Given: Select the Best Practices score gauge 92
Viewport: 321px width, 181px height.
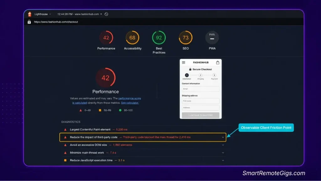Looking at the screenshot, I should coord(159,38).
